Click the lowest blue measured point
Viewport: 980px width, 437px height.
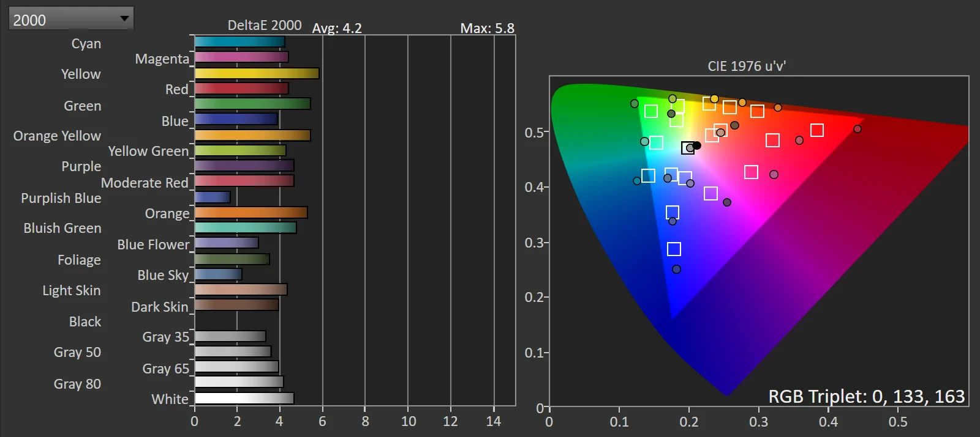click(676, 269)
